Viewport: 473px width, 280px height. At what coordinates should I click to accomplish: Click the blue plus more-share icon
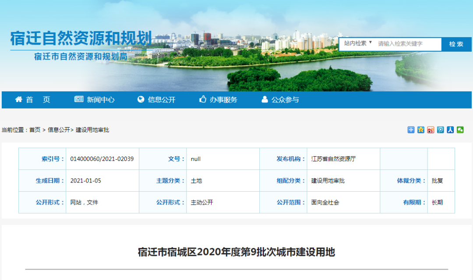coord(411,130)
